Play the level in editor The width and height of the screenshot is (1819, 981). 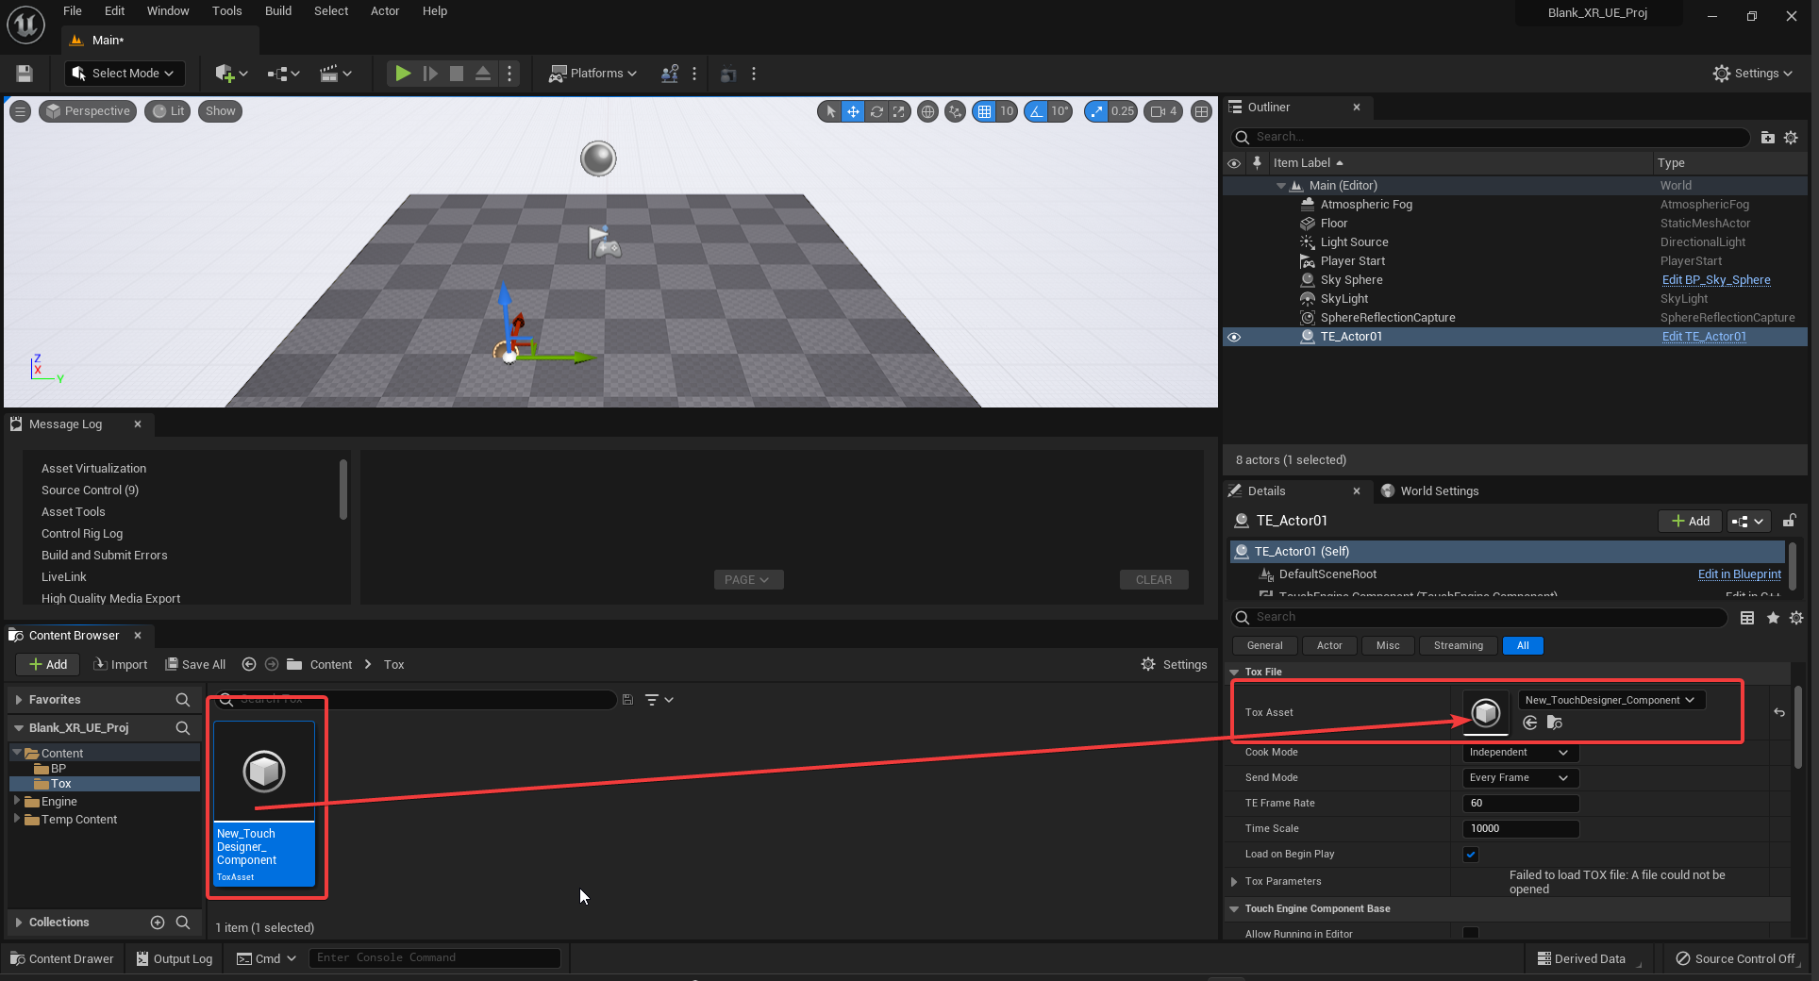pyautogui.click(x=403, y=74)
